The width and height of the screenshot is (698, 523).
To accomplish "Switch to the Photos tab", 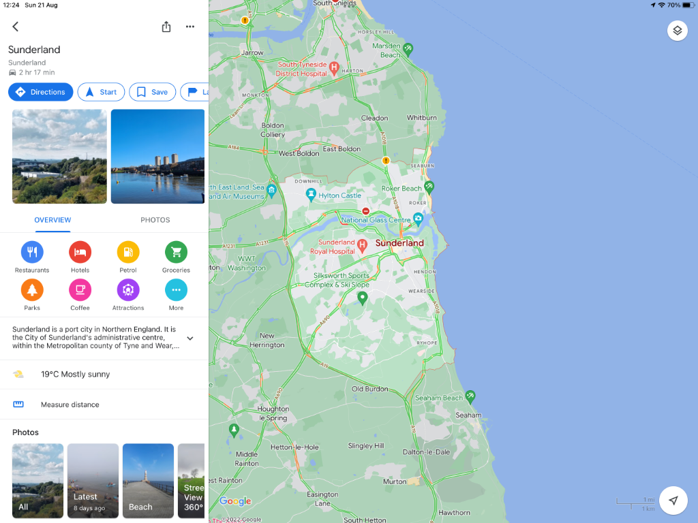I will click(155, 220).
